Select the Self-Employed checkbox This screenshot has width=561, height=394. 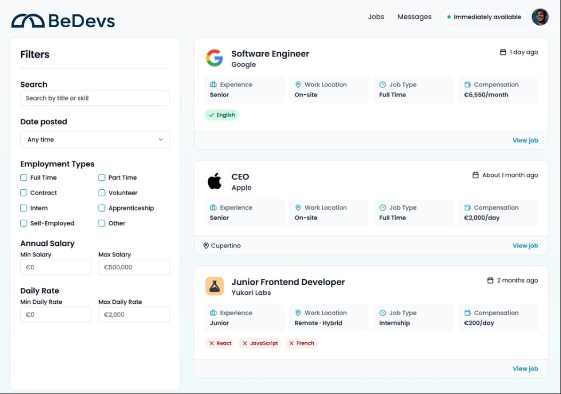(23, 223)
